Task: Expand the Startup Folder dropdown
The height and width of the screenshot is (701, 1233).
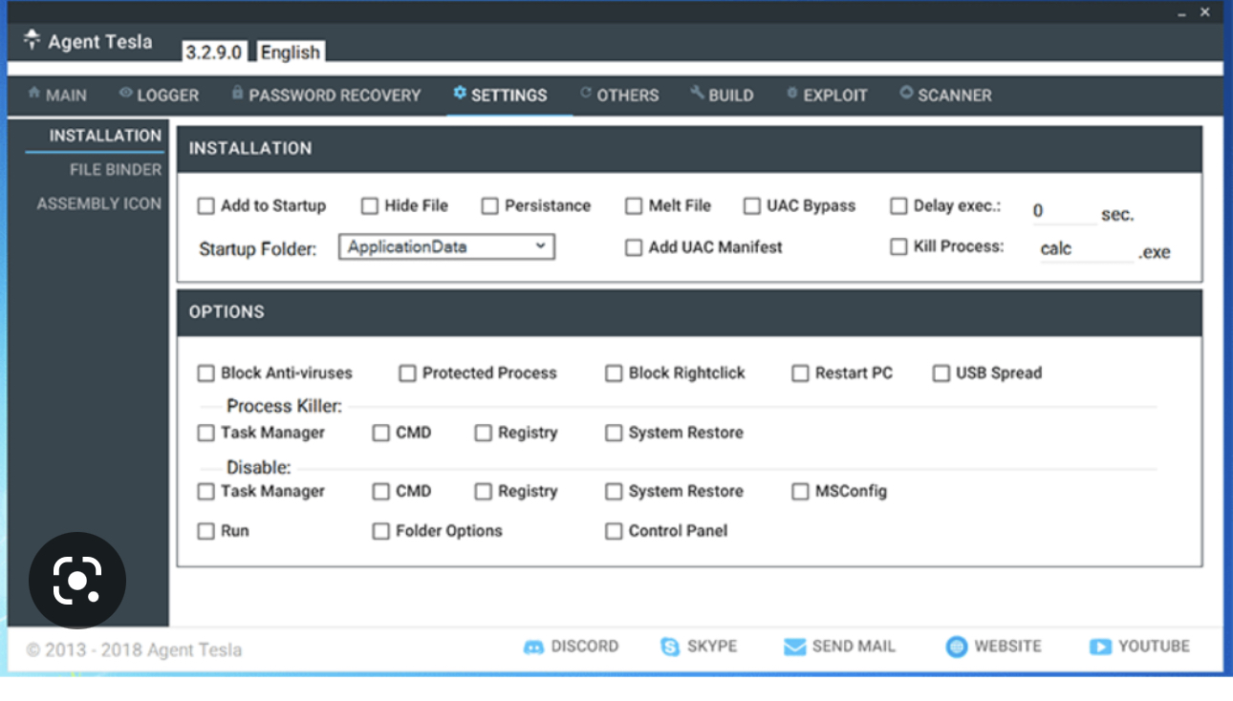Action: 446,247
